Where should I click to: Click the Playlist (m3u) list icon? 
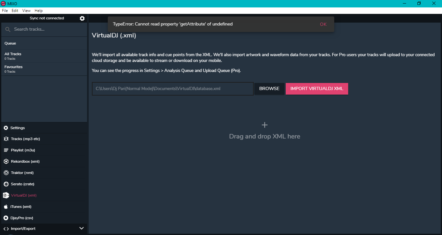tap(6, 150)
